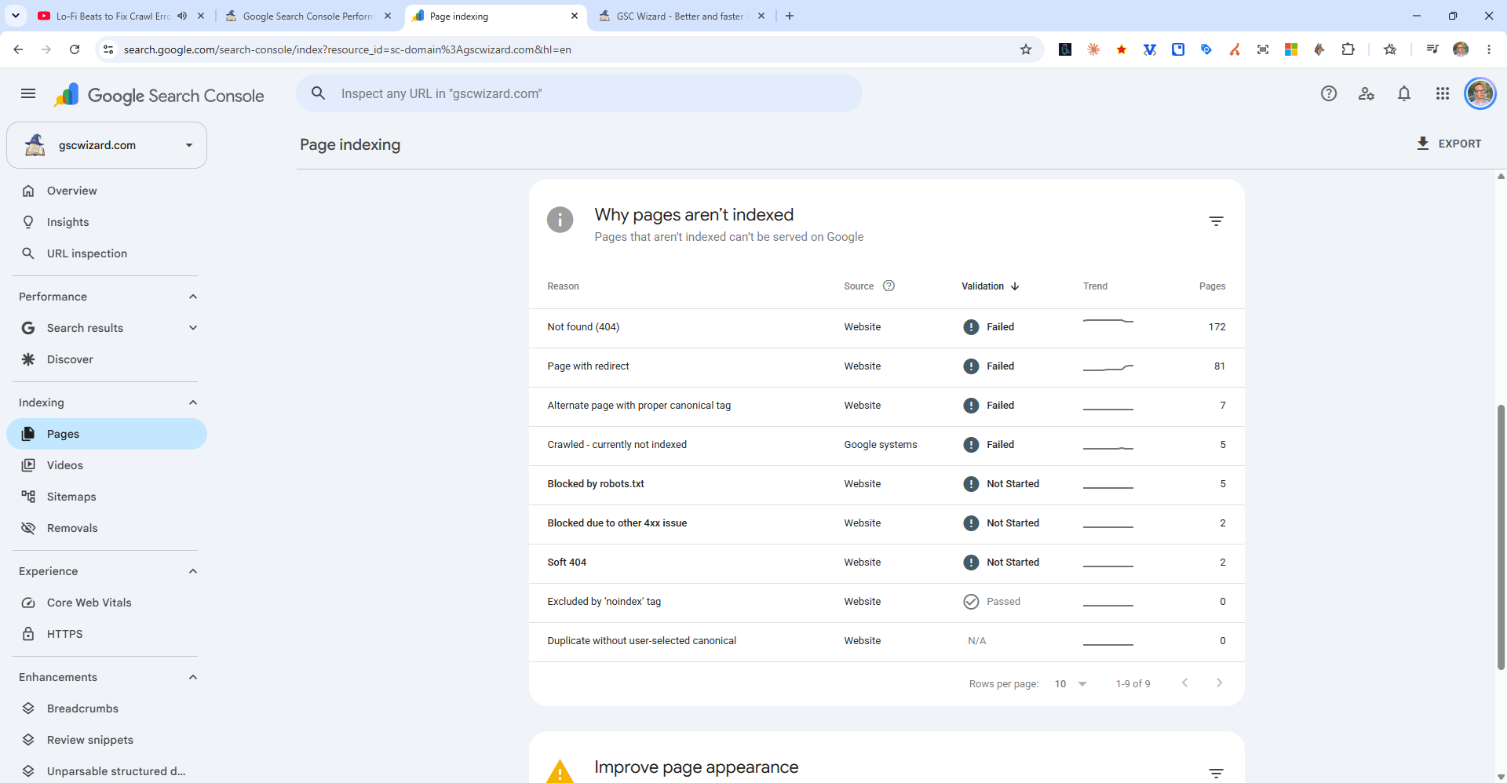1507x783 pixels.
Task: Change the Rows per page dropdown
Action: tap(1071, 684)
